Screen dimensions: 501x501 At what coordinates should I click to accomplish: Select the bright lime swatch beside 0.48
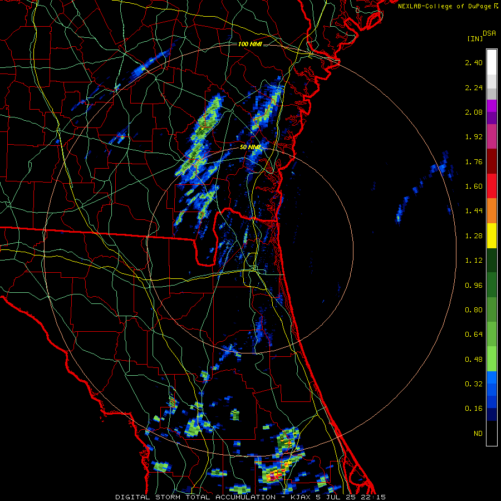[492, 359]
